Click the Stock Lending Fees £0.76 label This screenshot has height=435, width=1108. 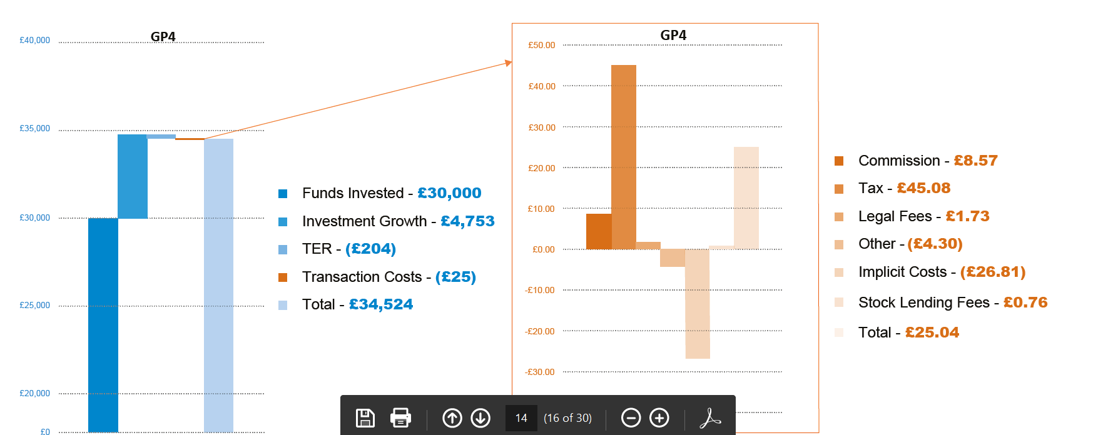tap(952, 302)
